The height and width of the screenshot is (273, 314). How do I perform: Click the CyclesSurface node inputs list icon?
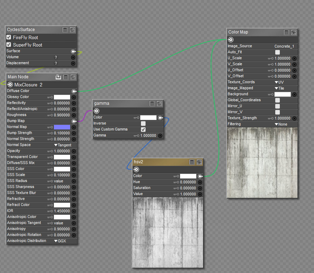65,30
